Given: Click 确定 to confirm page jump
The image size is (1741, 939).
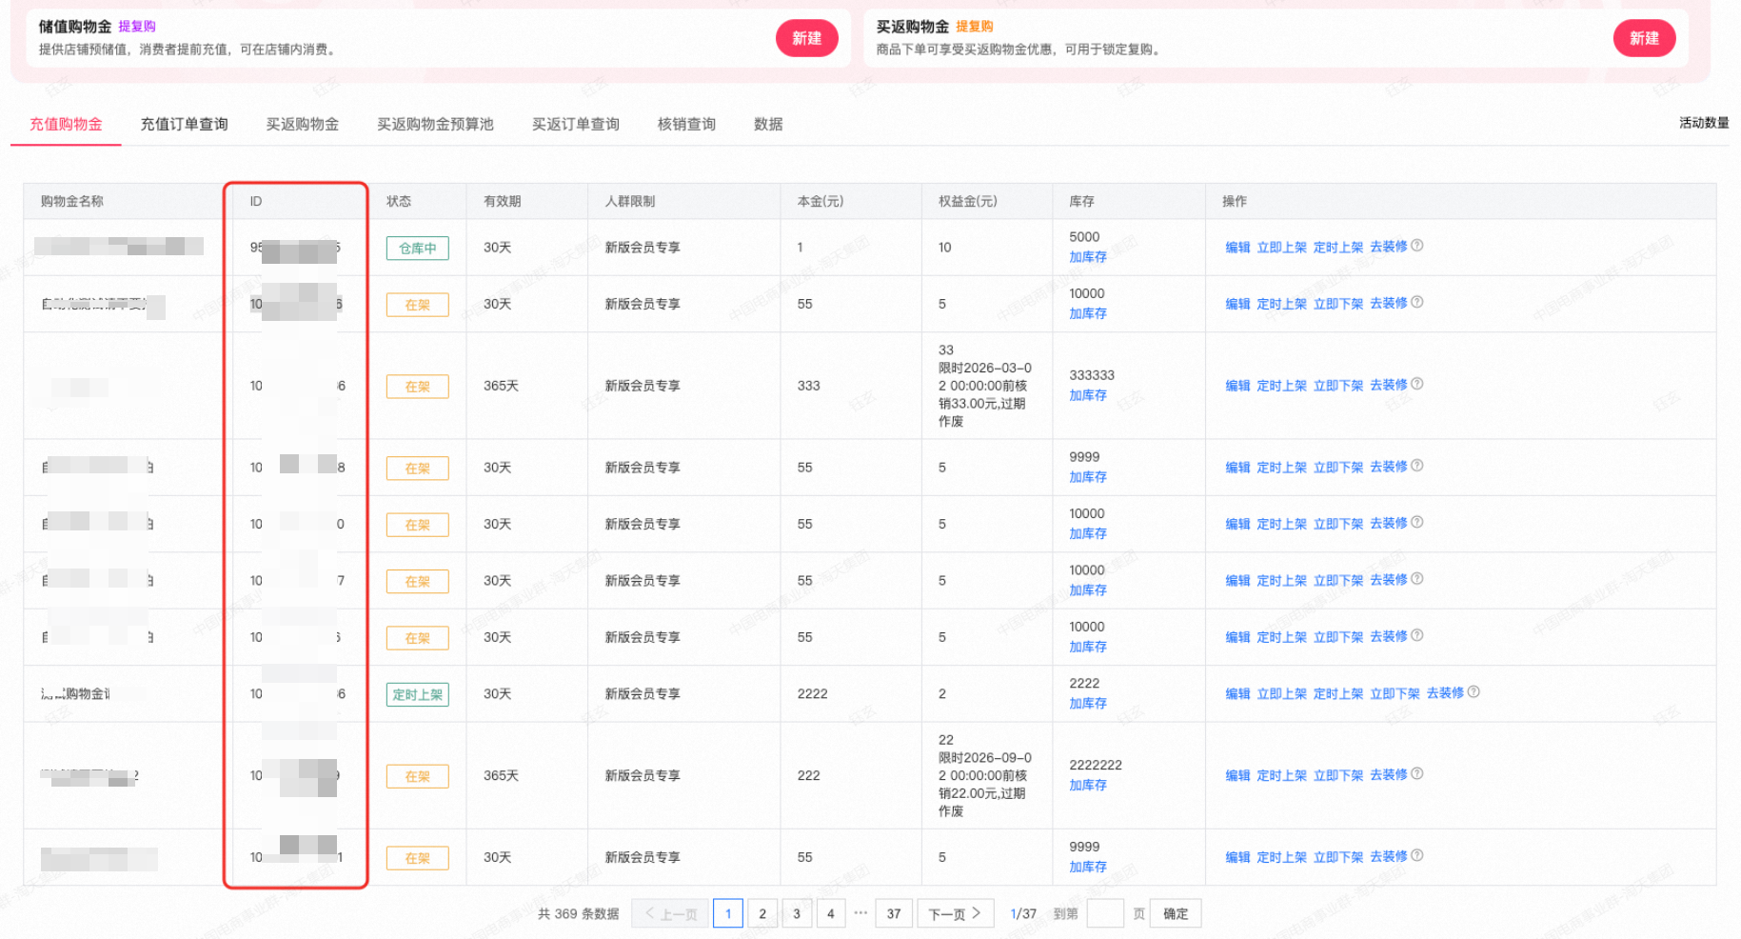Looking at the screenshot, I should [1176, 914].
